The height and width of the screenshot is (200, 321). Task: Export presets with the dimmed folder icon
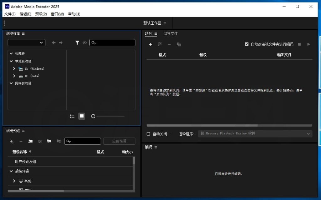tap(59, 141)
